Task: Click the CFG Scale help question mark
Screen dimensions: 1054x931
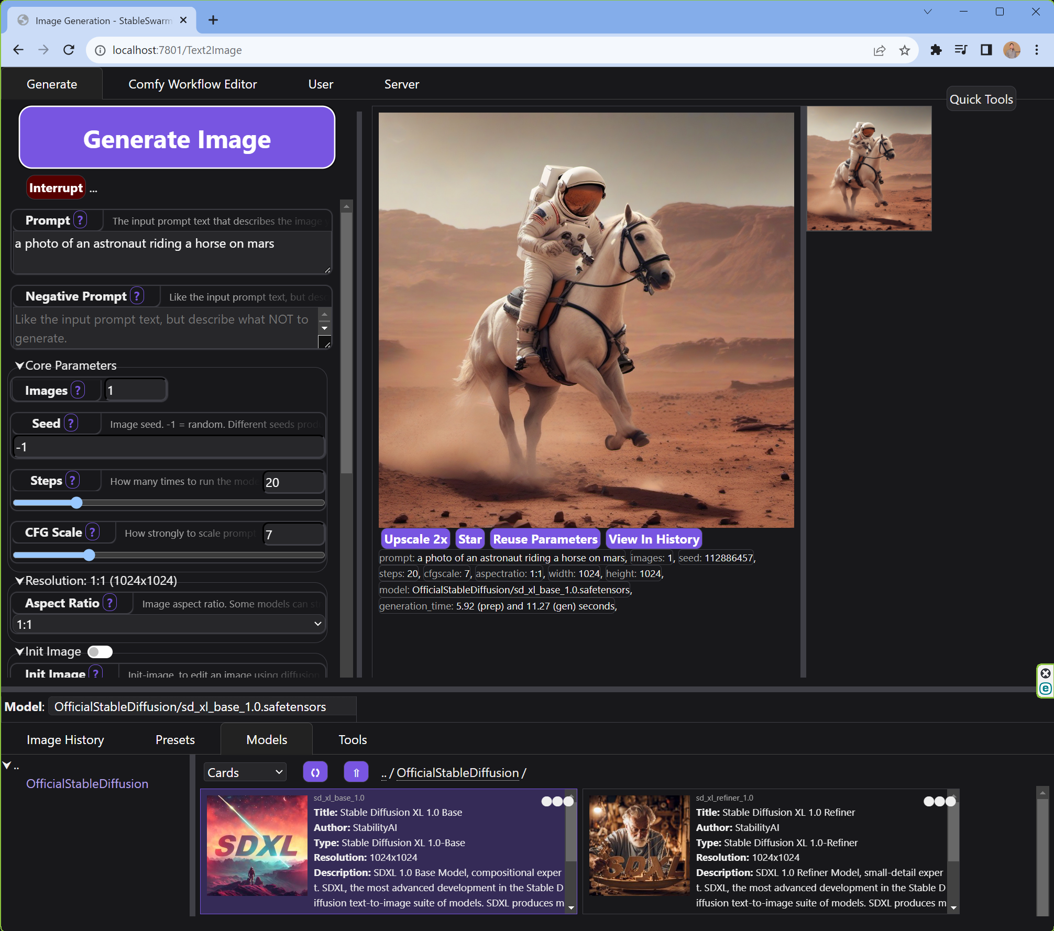Action: [92, 532]
